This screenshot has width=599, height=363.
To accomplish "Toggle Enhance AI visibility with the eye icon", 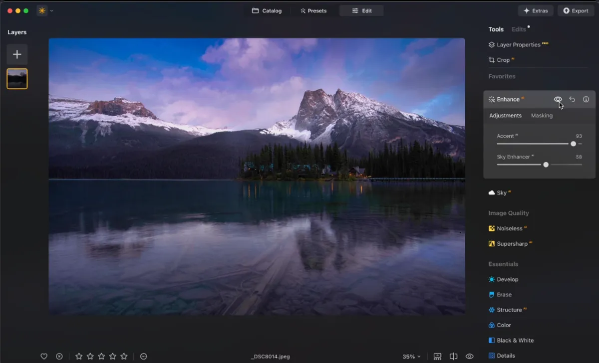I will pos(558,99).
